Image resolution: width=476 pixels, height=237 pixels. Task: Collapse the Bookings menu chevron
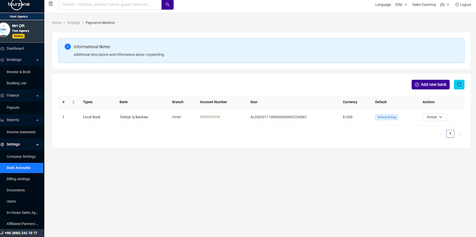(37, 60)
